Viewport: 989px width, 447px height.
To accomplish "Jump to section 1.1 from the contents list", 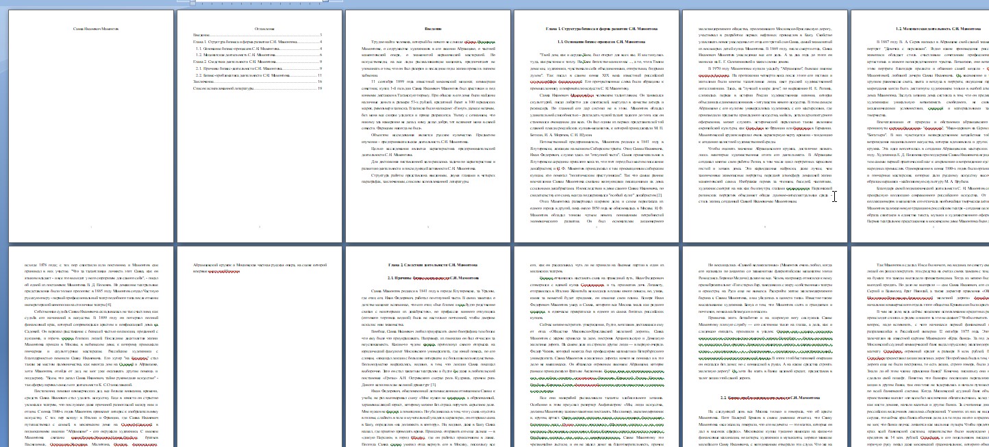I will coord(240,49).
